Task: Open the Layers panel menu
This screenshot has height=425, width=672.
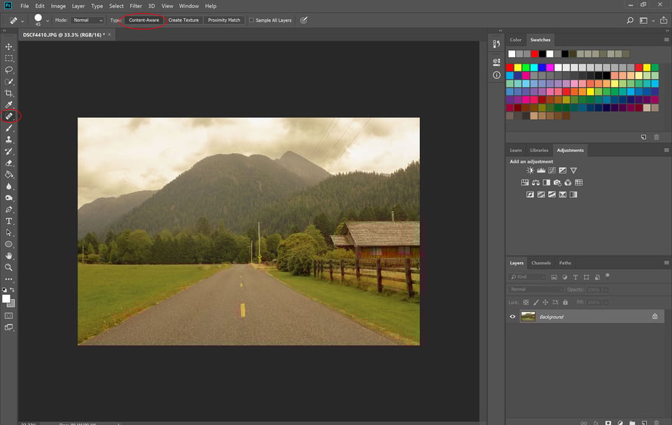Action: point(666,263)
